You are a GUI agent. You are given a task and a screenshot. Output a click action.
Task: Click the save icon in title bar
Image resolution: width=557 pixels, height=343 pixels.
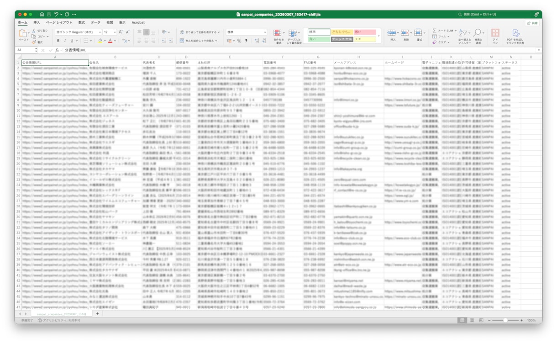tap(49, 15)
